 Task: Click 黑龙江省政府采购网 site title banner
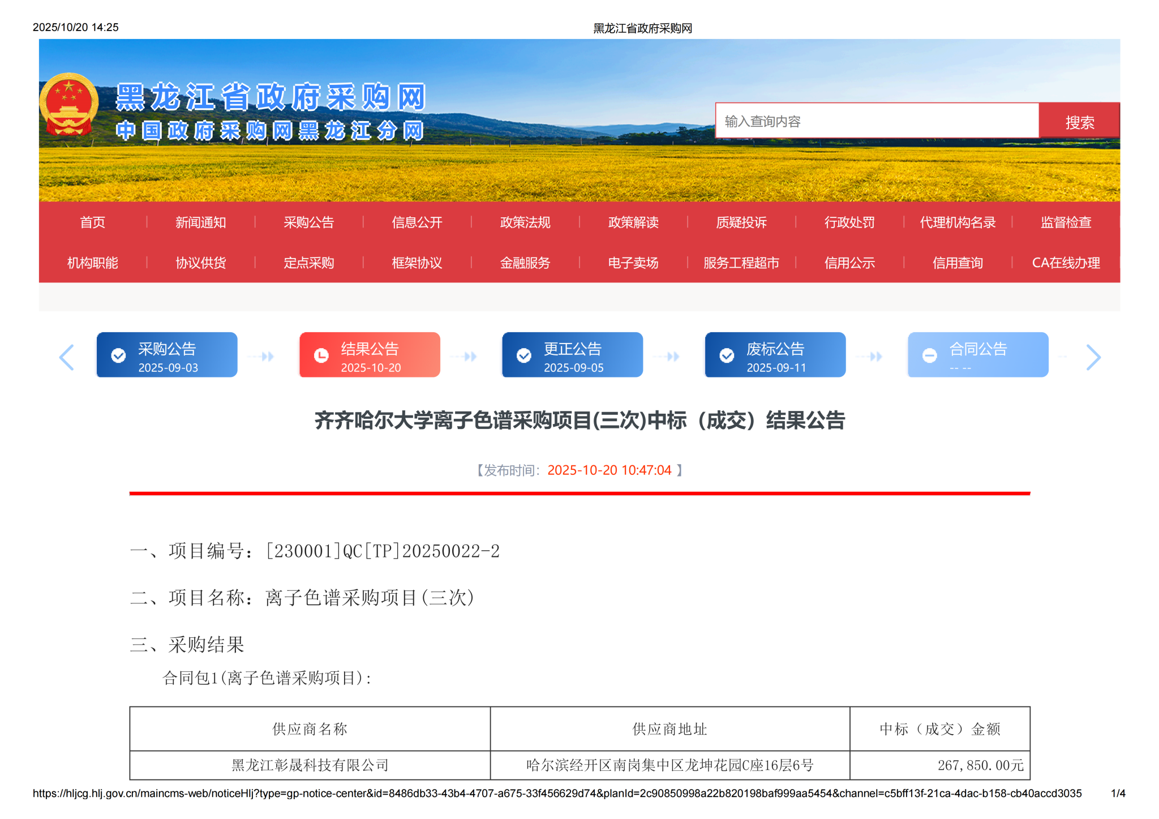[x=270, y=97]
